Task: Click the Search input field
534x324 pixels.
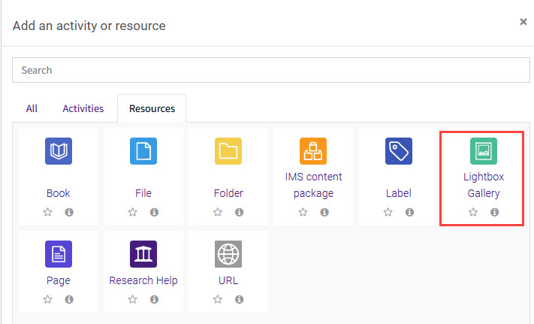Action: point(271,70)
